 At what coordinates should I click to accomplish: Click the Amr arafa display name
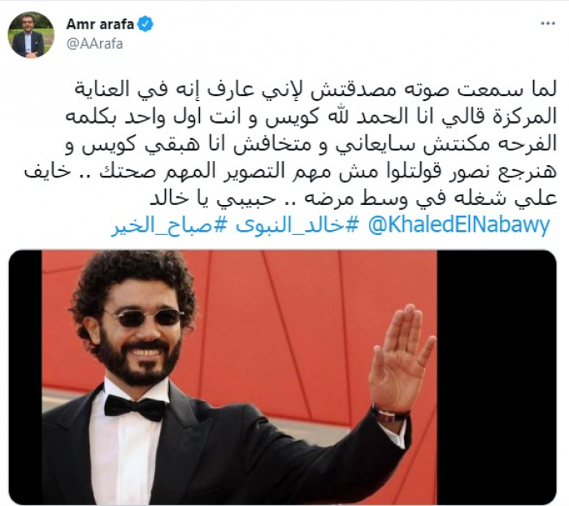(100, 24)
